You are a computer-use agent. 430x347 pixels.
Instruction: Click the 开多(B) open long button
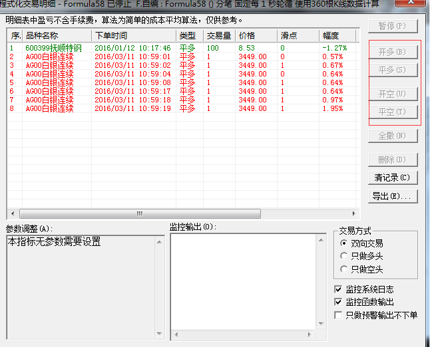[x=393, y=52]
